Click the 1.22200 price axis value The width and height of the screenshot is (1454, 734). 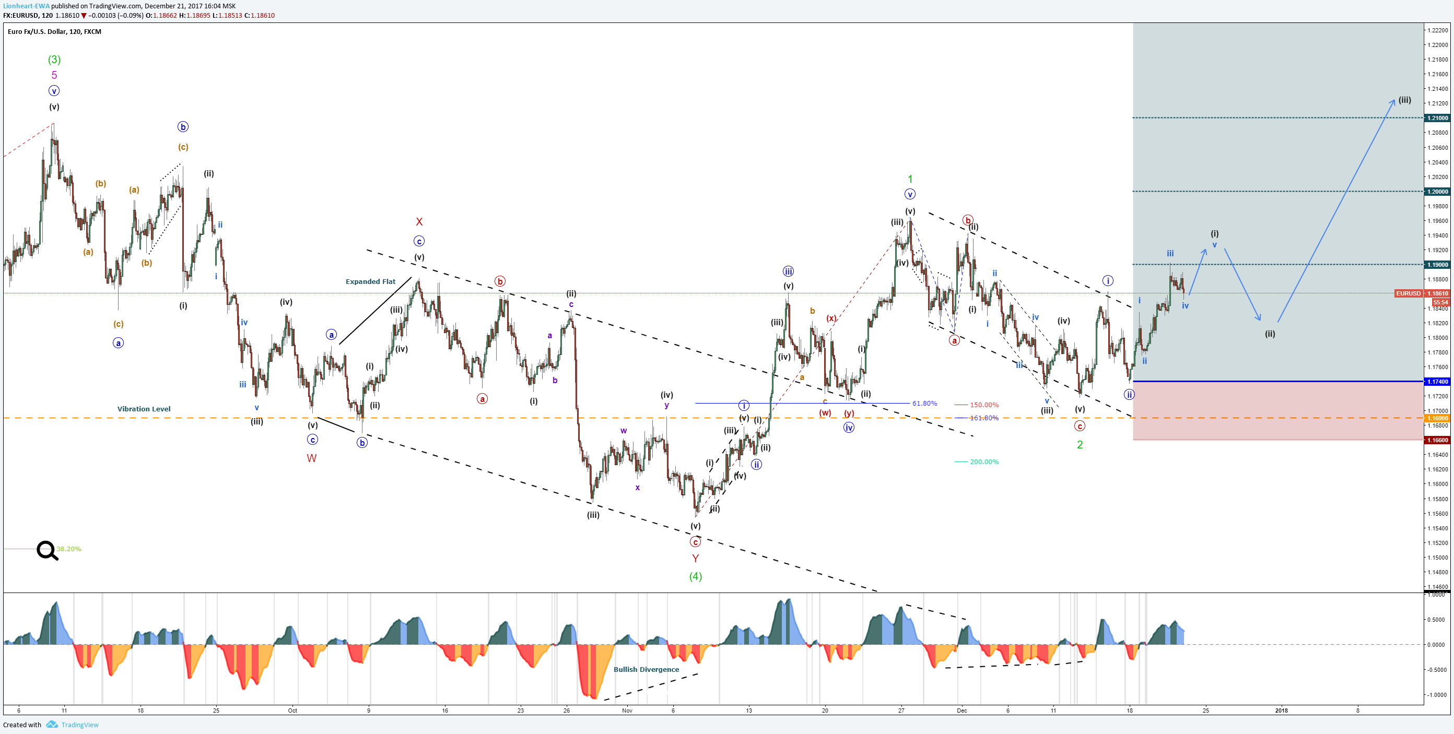tap(1438, 30)
